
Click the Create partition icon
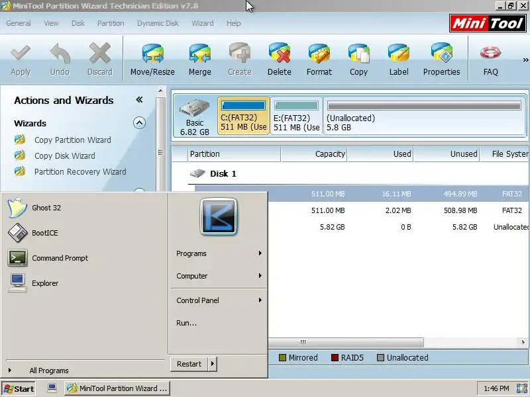point(240,53)
